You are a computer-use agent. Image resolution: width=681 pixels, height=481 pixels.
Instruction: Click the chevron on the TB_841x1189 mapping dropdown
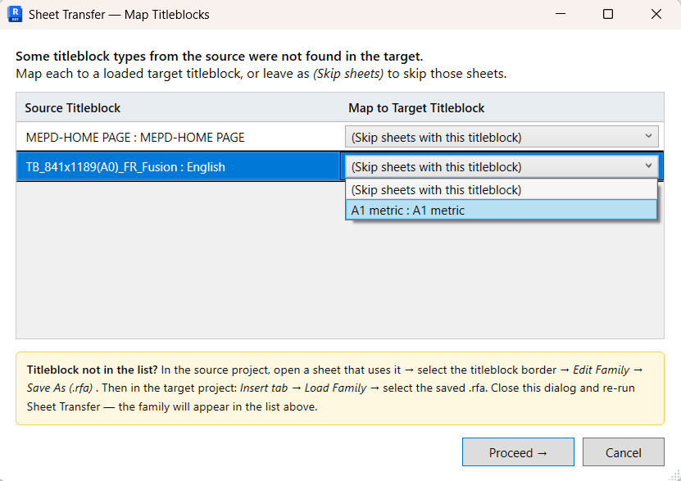647,166
